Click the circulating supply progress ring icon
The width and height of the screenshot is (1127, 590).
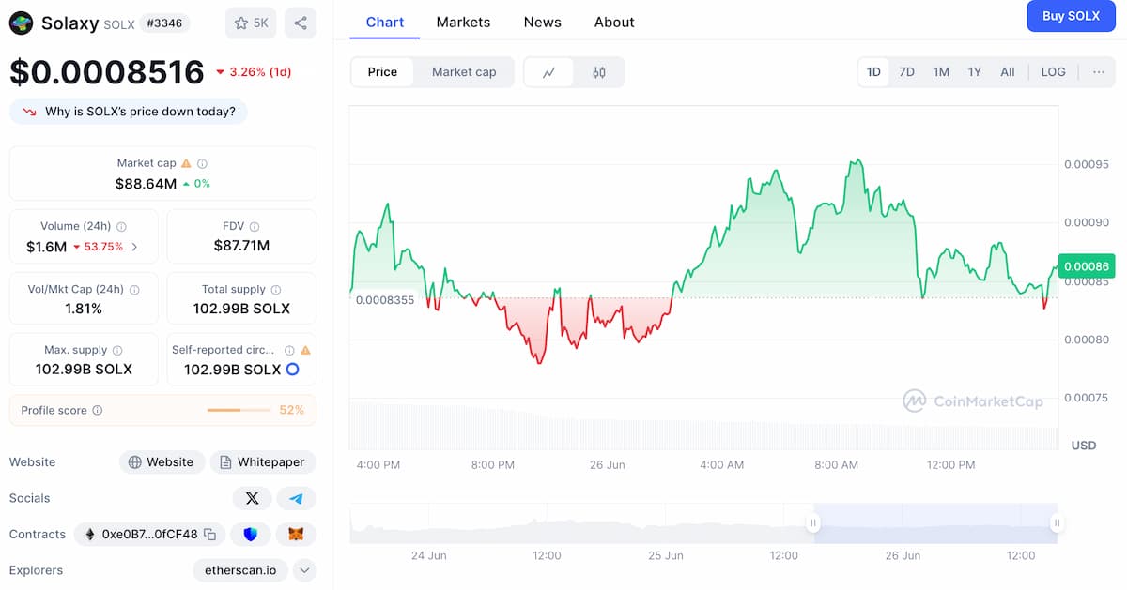tap(292, 370)
